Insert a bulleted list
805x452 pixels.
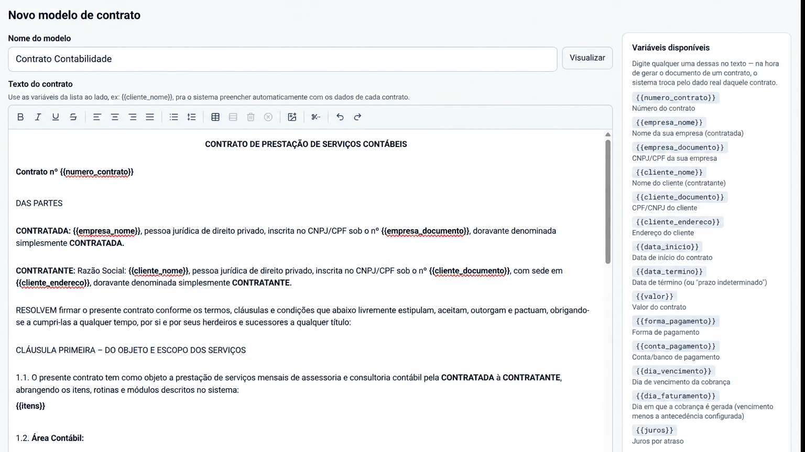[x=174, y=117]
